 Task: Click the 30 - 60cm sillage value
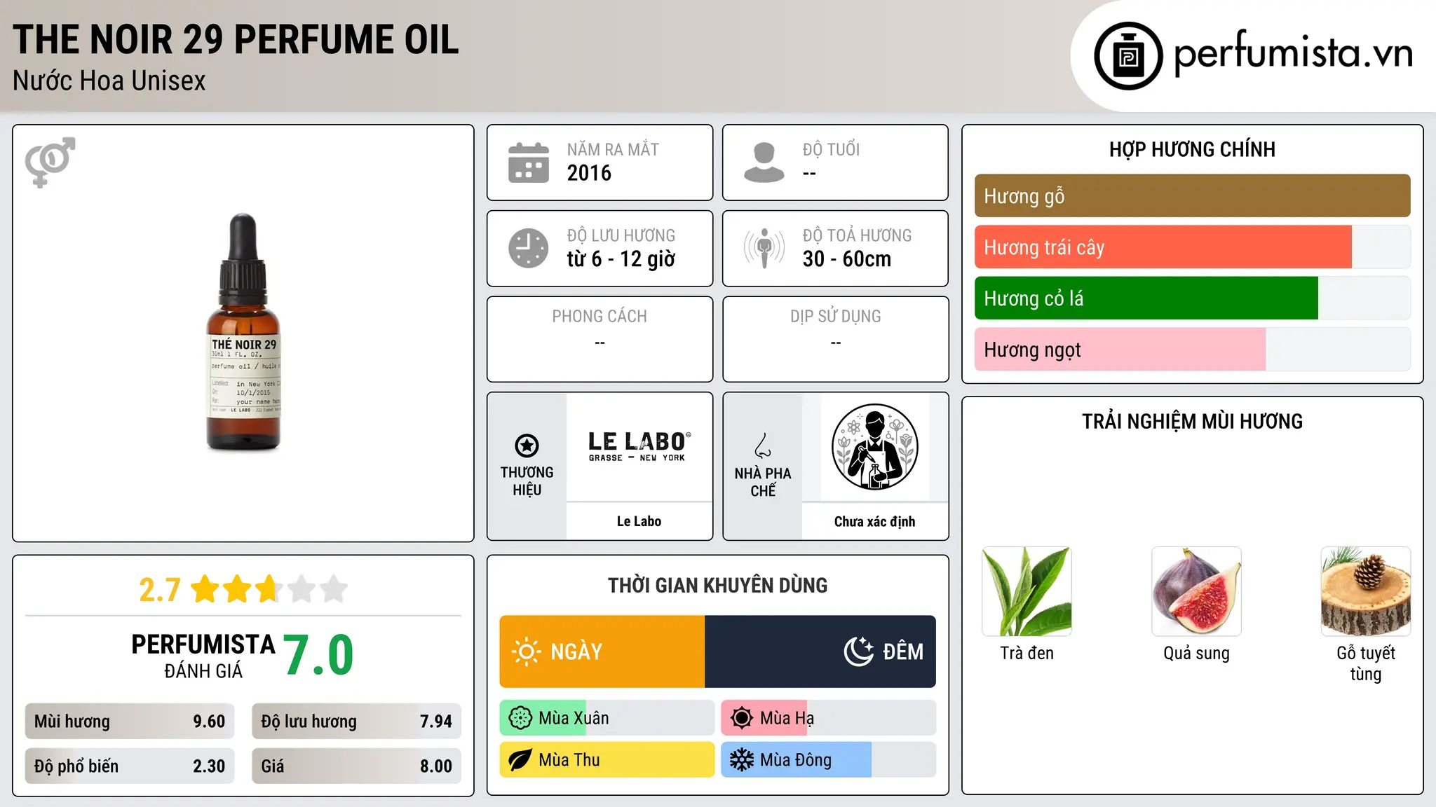[846, 259]
